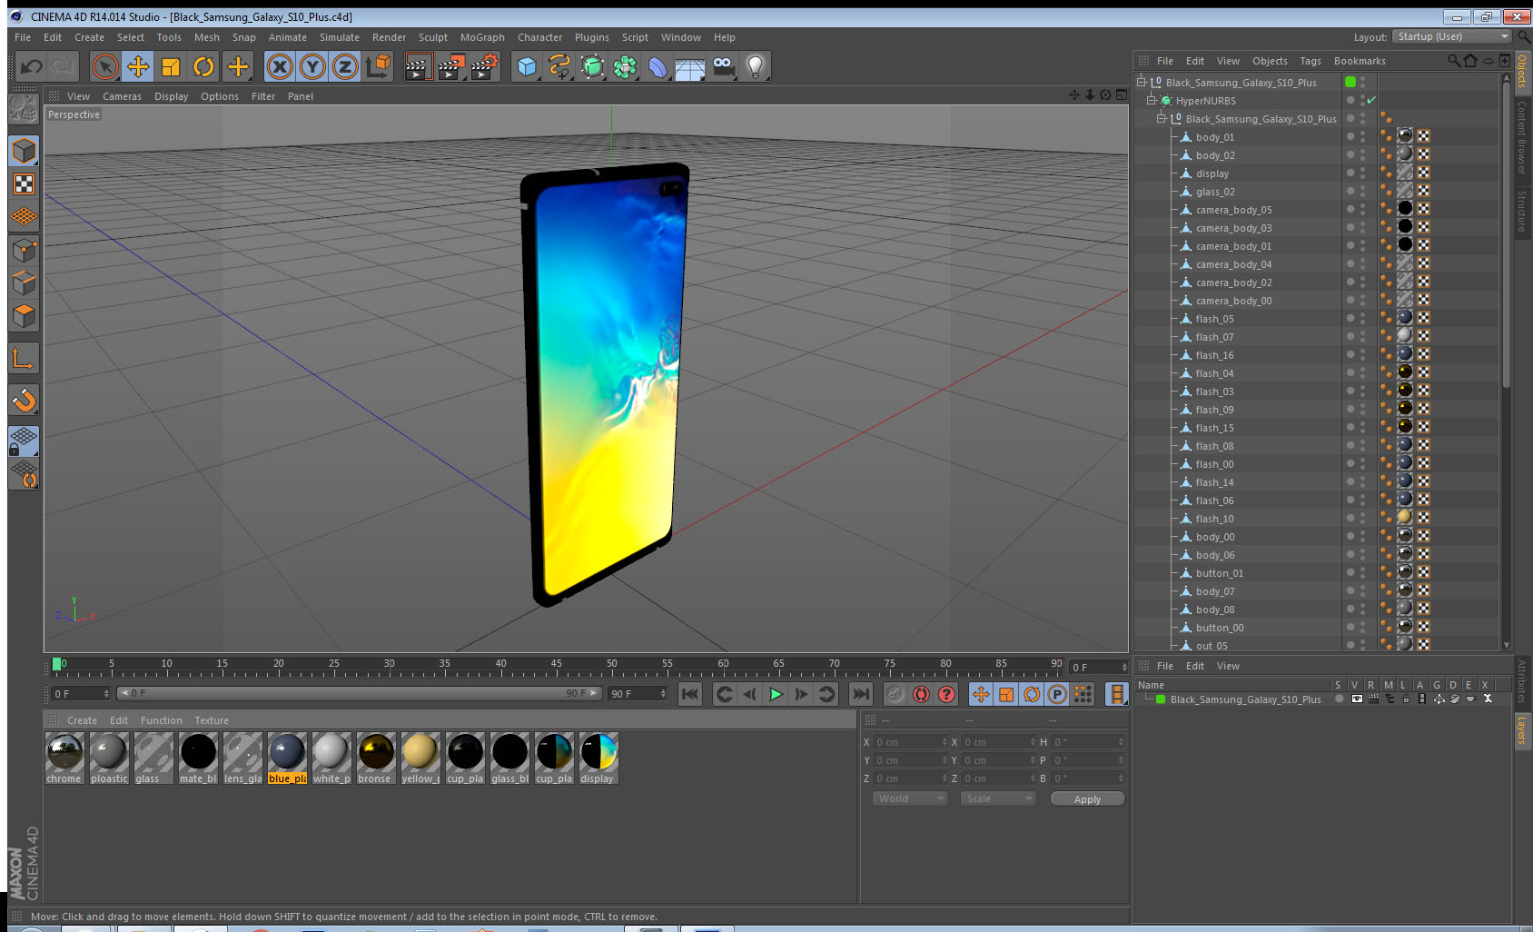Viewport: 1533px width, 932px height.
Task: Open the World coordinate dropdown
Action: click(x=910, y=798)
